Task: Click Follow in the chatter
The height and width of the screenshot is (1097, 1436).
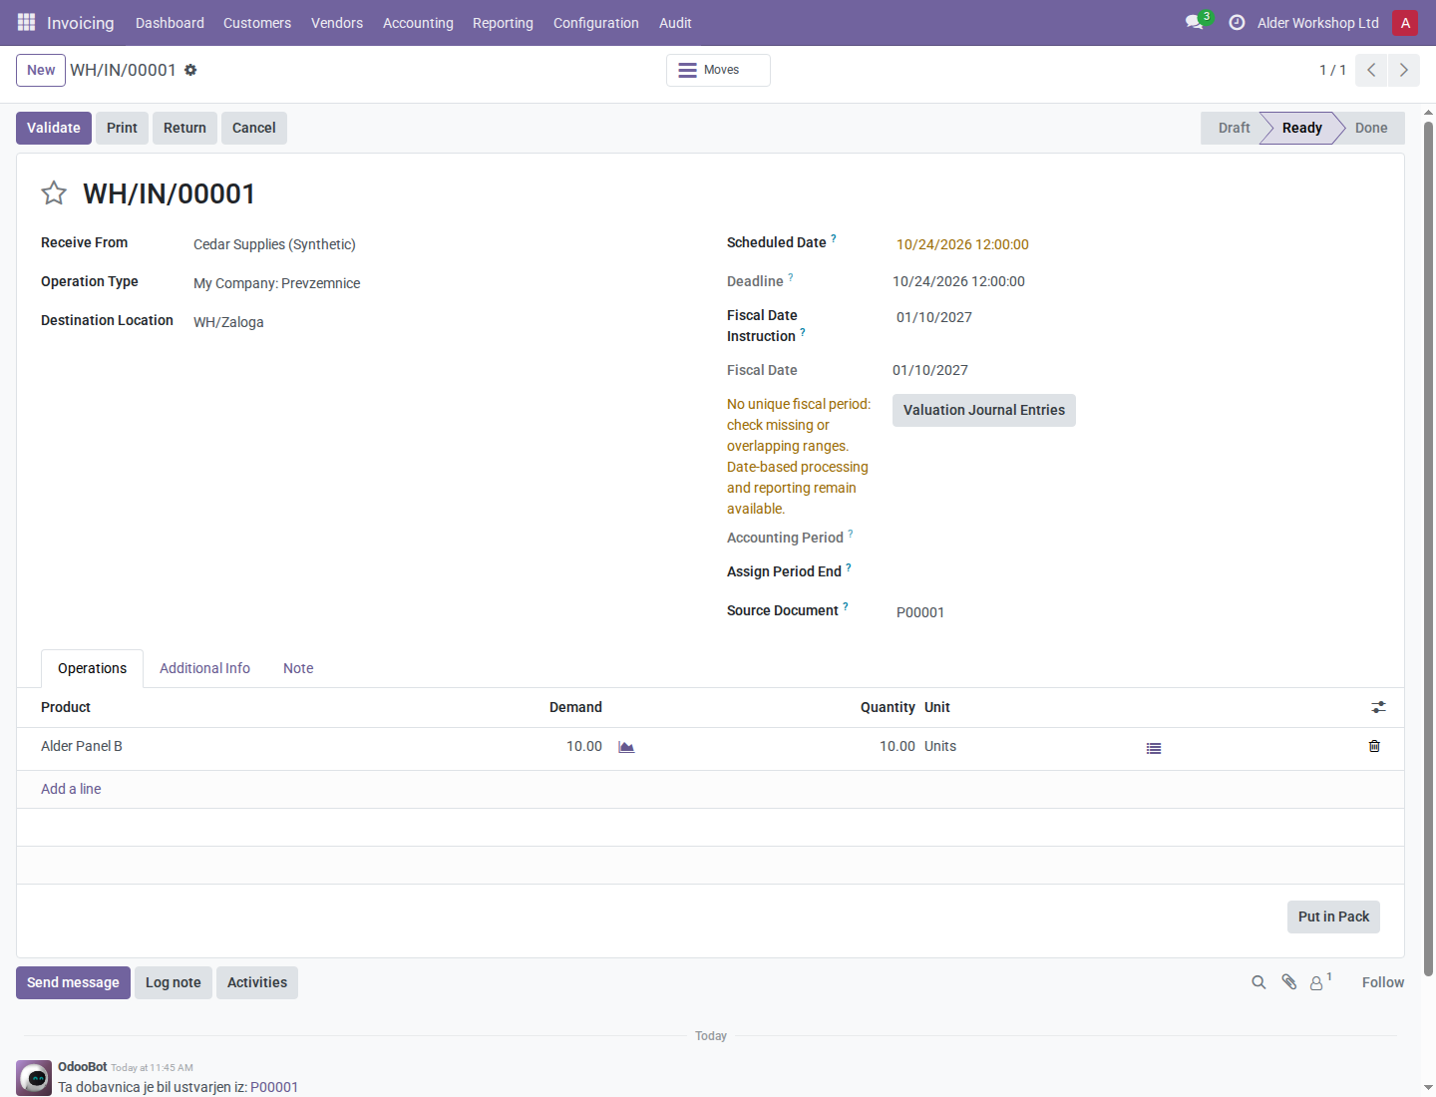Action: 1383,982
